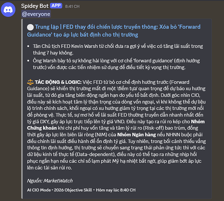
Task: Click the 8:41 CH message timestamp
Action: (72, 6)
